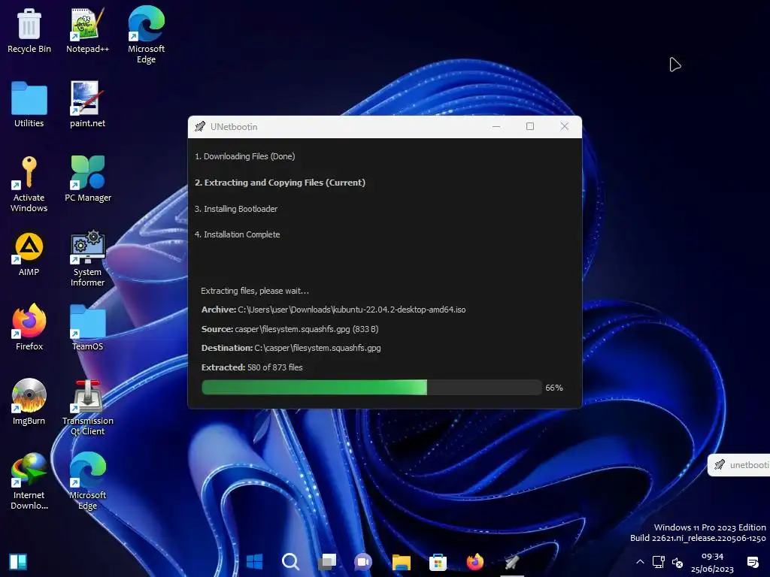
Task: Click '4. Installation Complete' step
Action: tap(237, 234)
